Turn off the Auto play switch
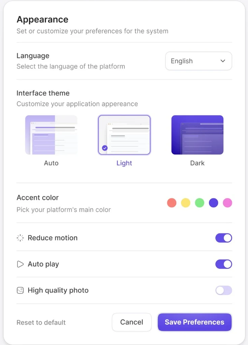The width and height of the screenshot is (248, 345). tap(224, 264)
